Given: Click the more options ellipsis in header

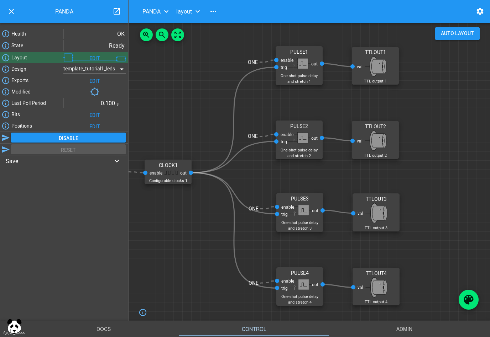Looking at the screenshot, I should click(213, 11).
